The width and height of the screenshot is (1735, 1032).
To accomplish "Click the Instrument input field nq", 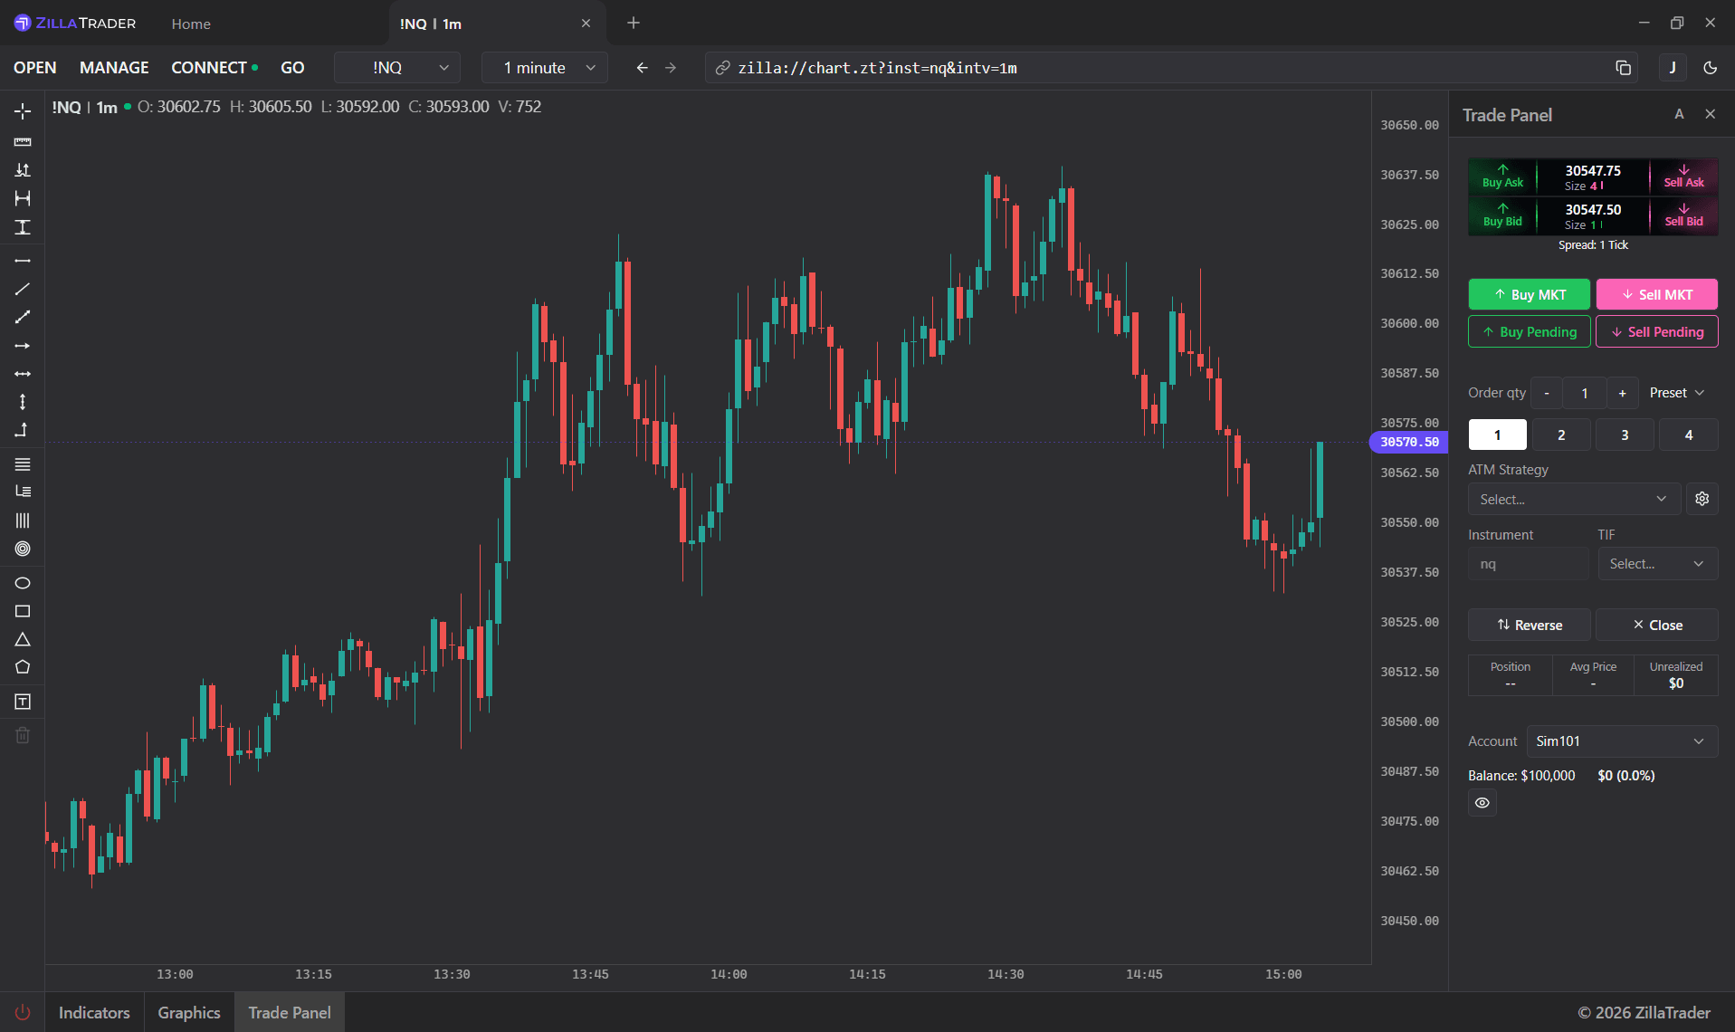I will 1529,564.
